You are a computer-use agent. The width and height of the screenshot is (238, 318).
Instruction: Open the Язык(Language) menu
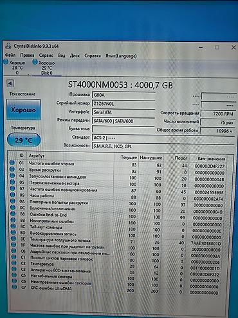(121, 56)
